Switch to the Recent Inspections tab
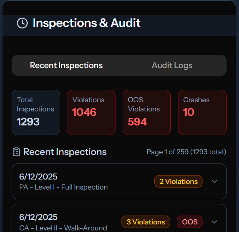The height and width of the screenshot is (232, 239). (66, 65)
